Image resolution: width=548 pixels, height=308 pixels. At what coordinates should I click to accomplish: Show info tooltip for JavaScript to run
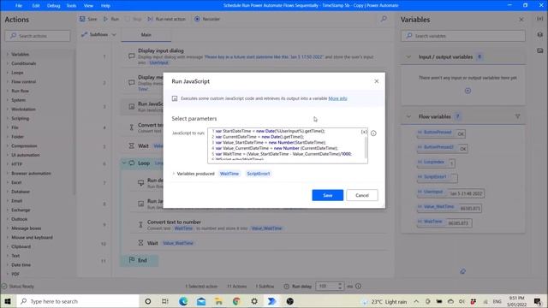[x=373, y=133]
